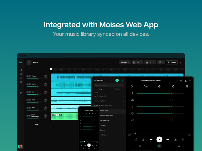Open the hamburger menu in tablet player
Screen dimensions: 202x151
(190, 81)
